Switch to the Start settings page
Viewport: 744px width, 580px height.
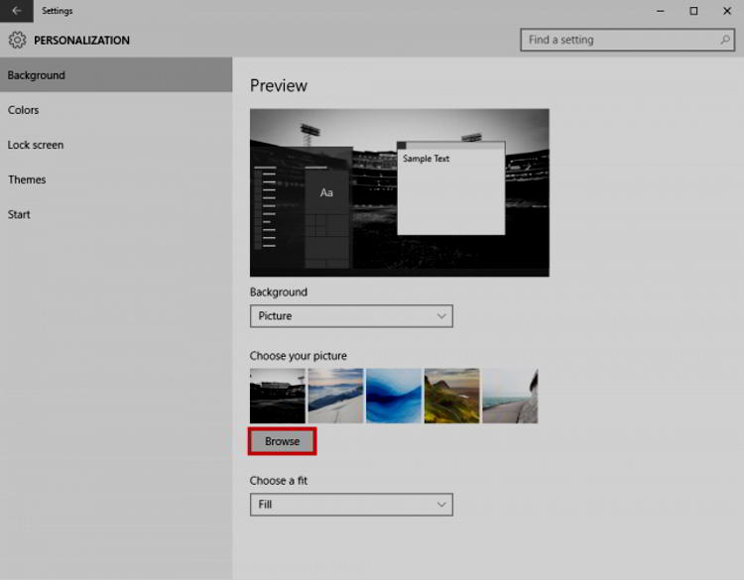click(x=19, y=214)
